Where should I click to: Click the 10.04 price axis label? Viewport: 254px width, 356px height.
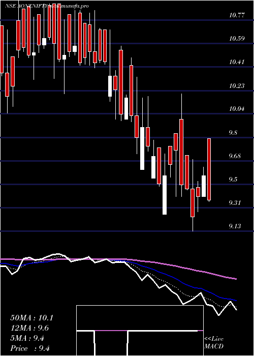click(237, 109)
